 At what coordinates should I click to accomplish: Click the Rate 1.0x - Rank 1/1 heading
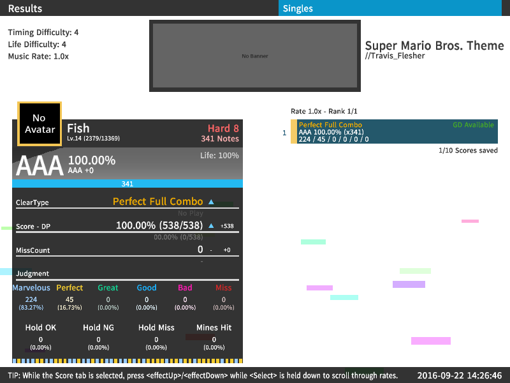[x=324, y=111]
